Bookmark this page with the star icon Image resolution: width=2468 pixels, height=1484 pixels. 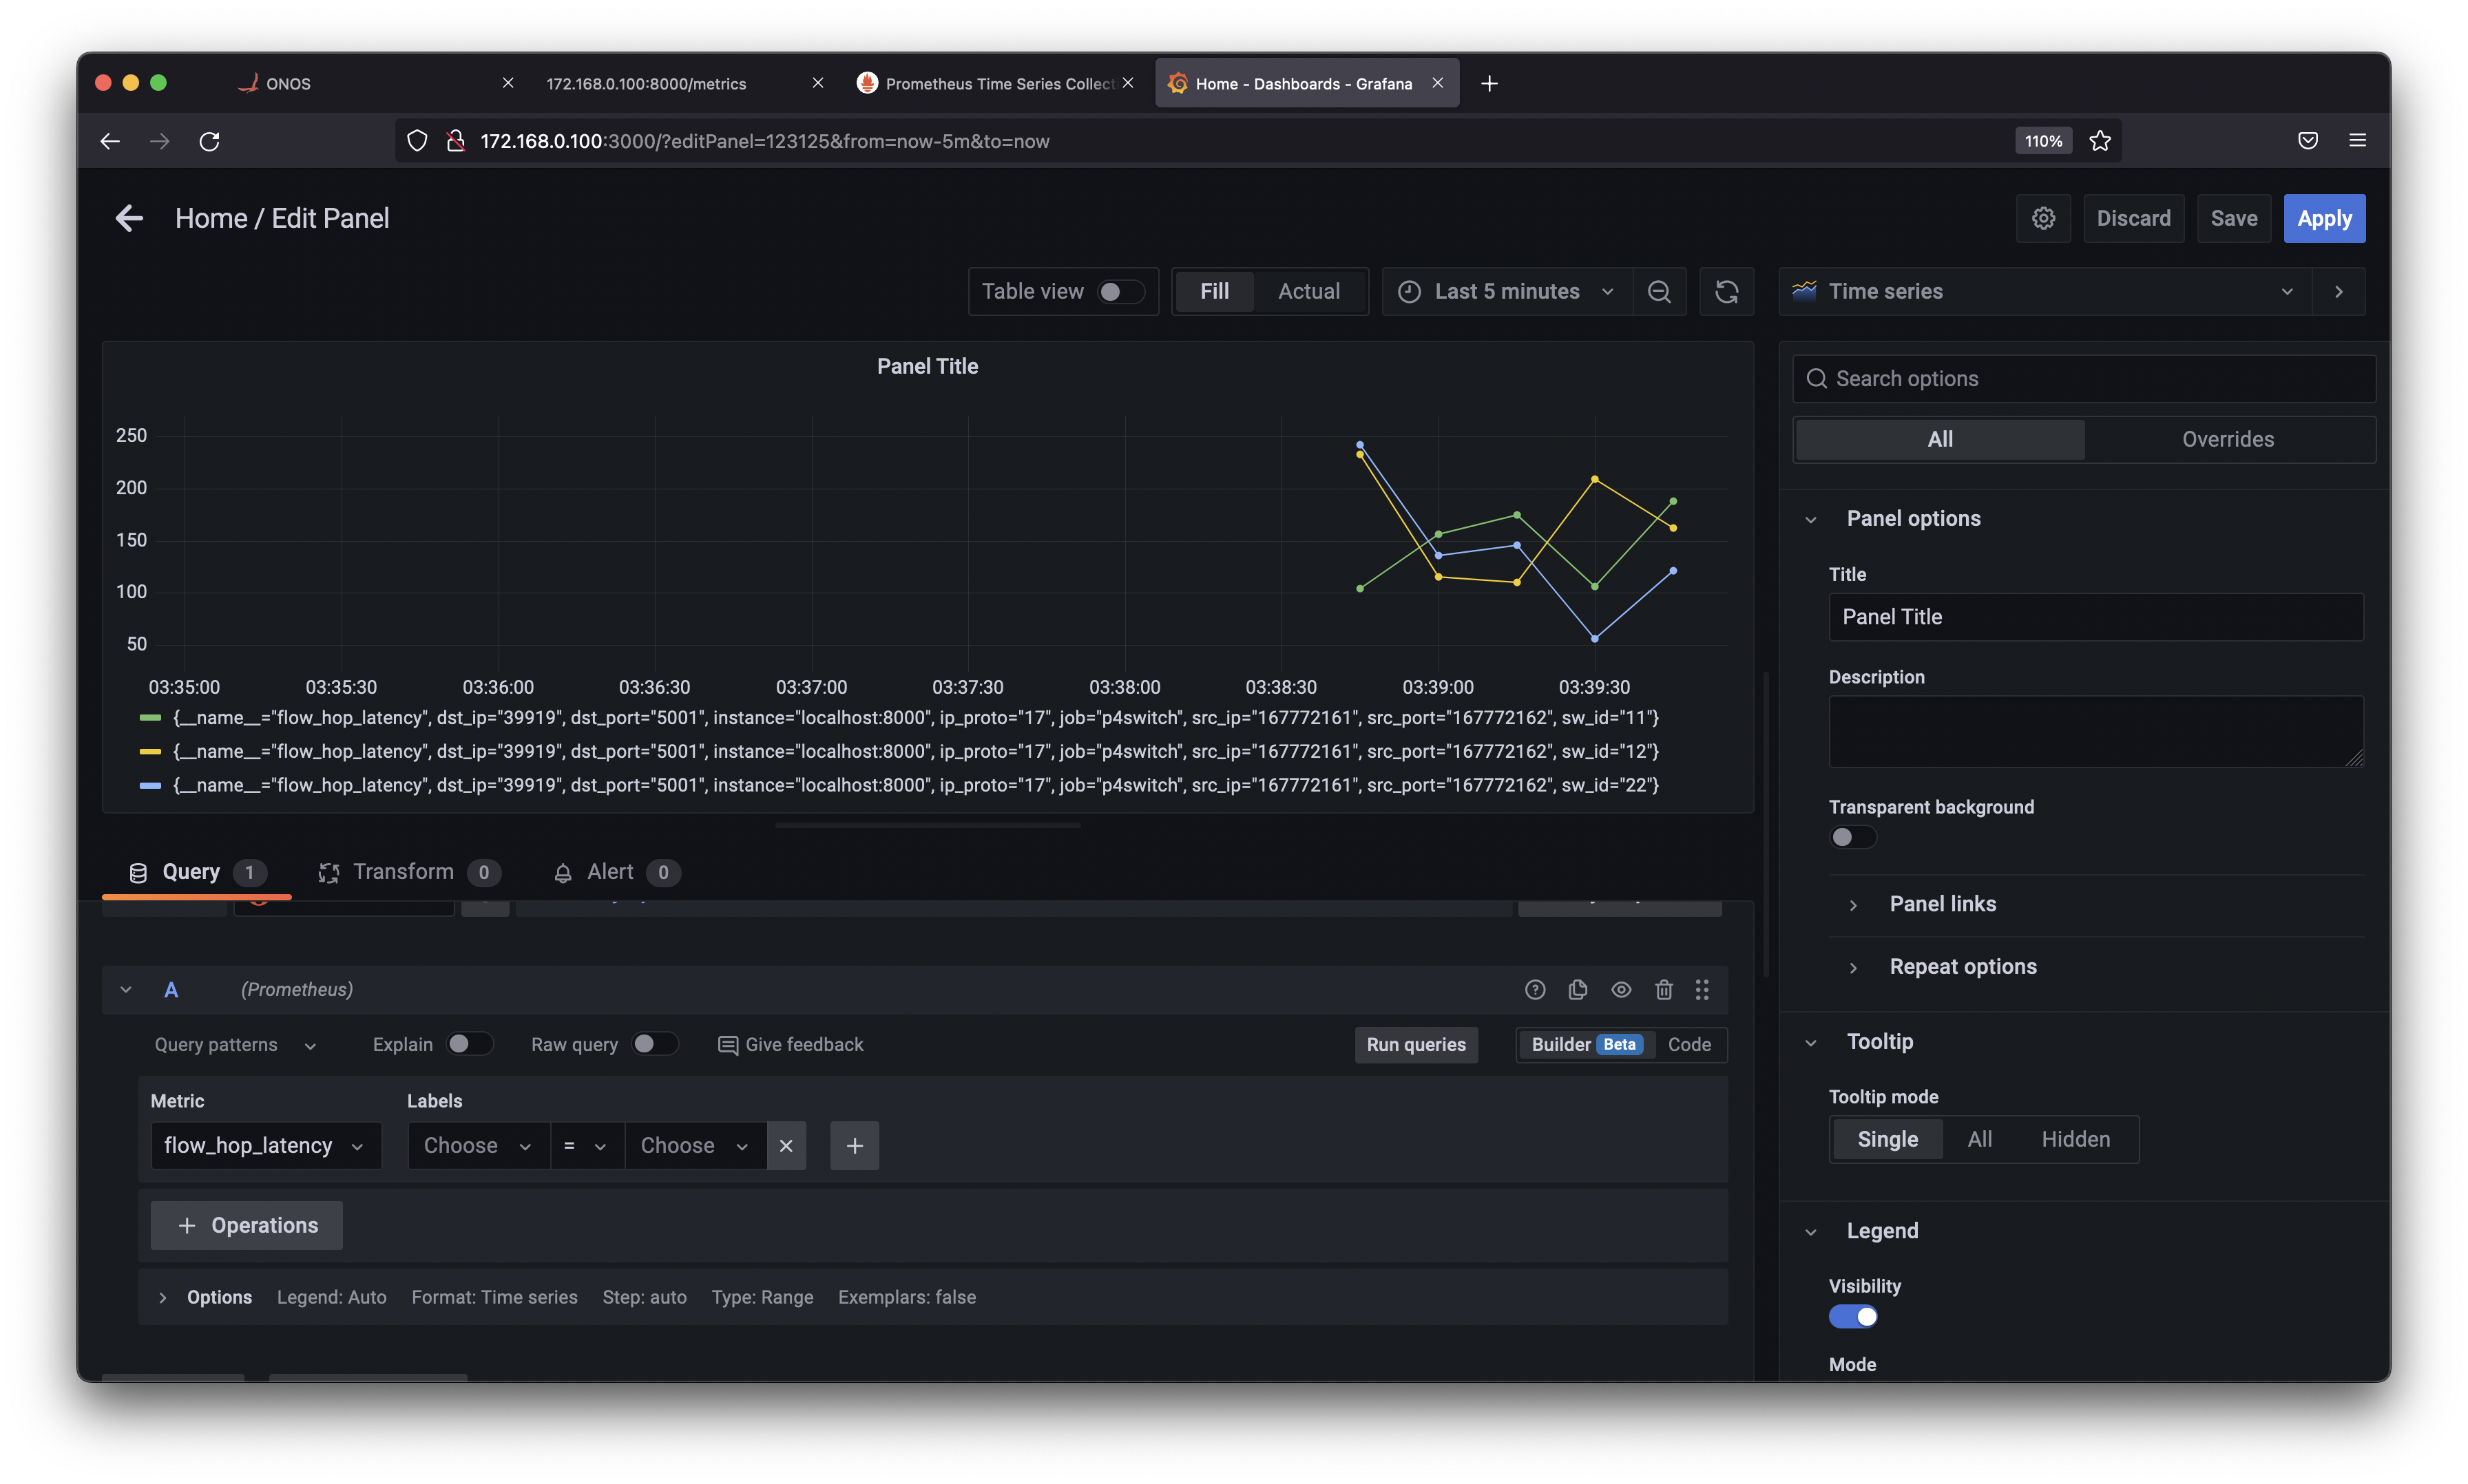2100,141
